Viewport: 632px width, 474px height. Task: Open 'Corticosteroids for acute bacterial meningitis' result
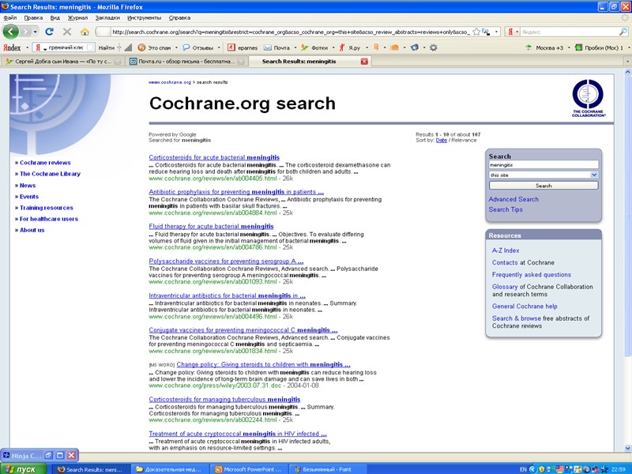click(214, 157)
